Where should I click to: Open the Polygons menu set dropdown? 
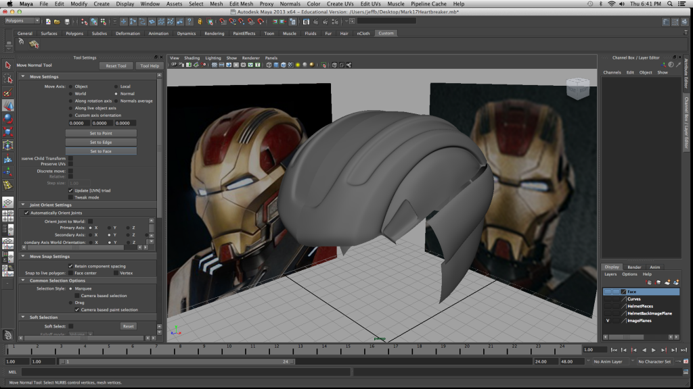(22, 21)
